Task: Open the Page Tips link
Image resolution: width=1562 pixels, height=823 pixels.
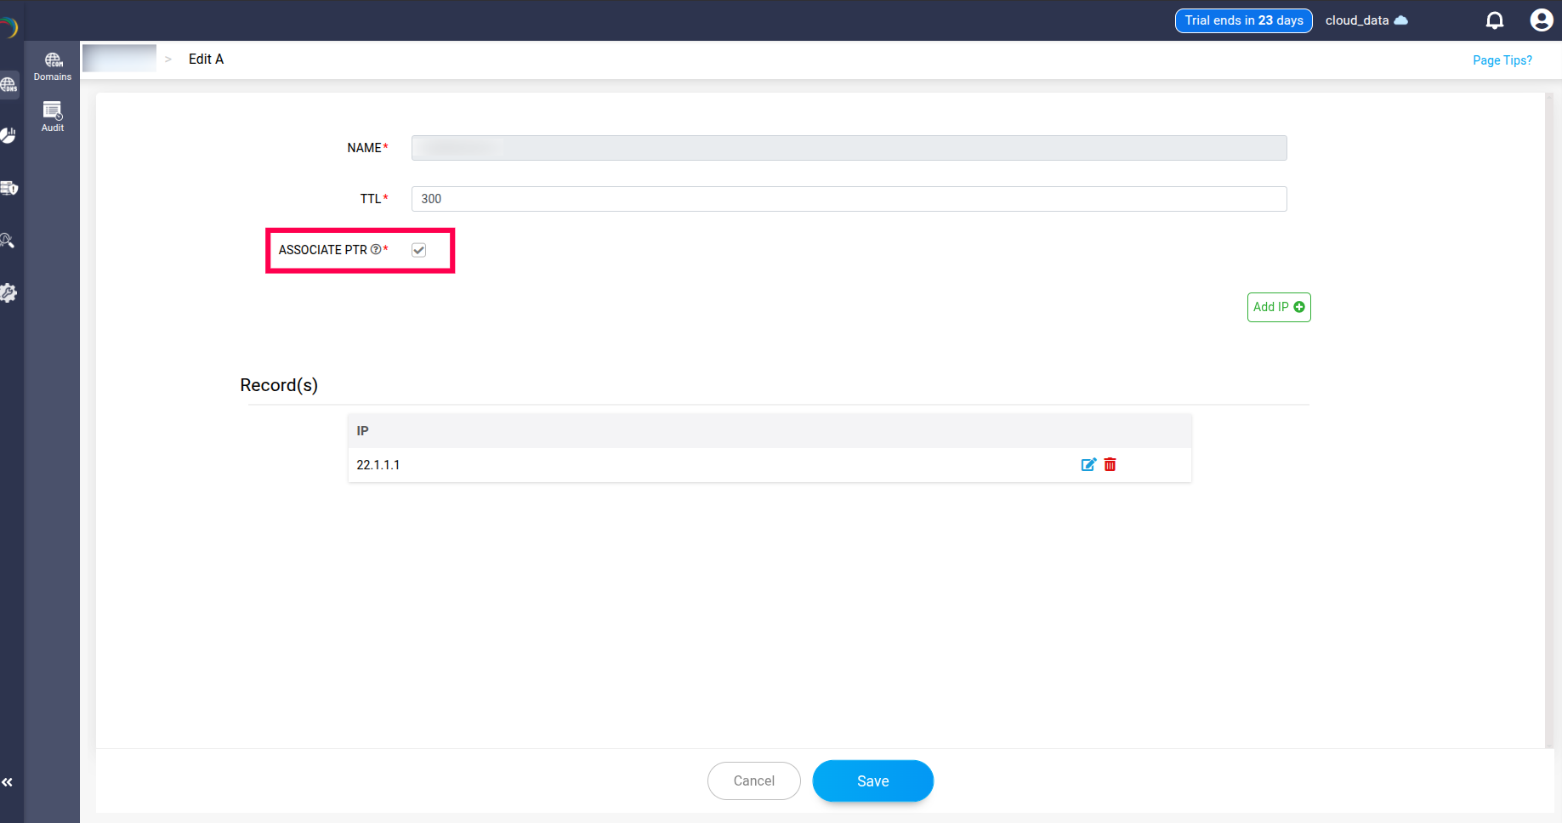Action: tap(1502, 60)
